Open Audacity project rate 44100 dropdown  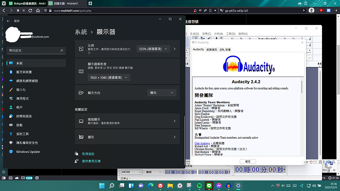pos(131,172)
